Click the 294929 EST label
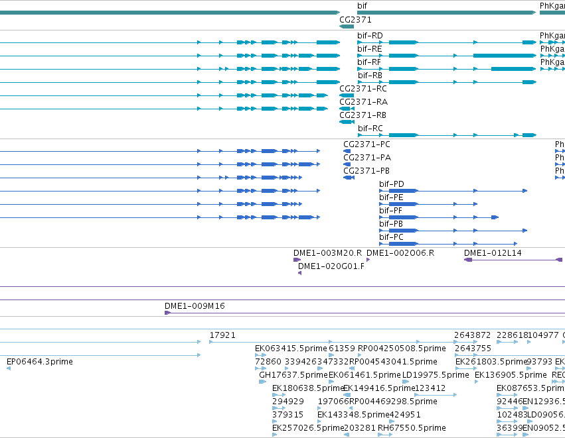The image size is (565, 438). [x=288, y=402]
